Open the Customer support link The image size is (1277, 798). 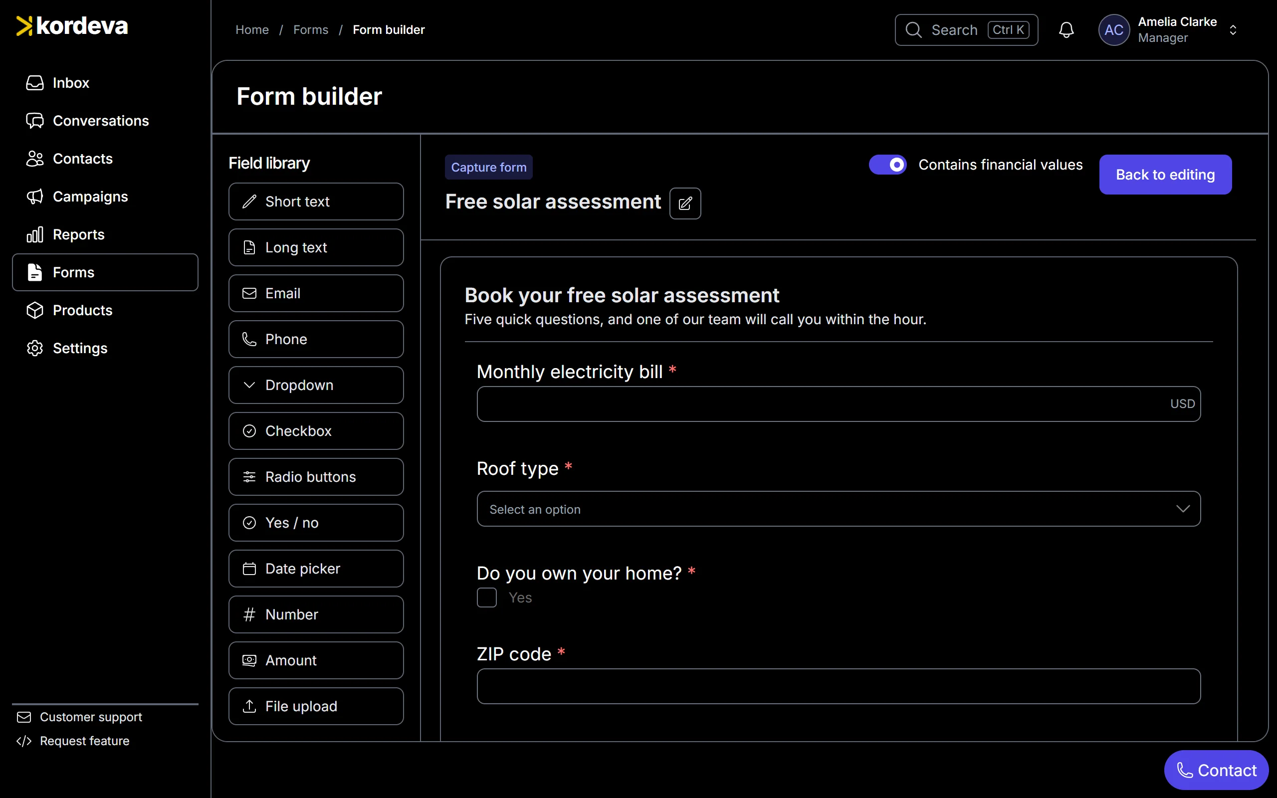click(80, 717)
